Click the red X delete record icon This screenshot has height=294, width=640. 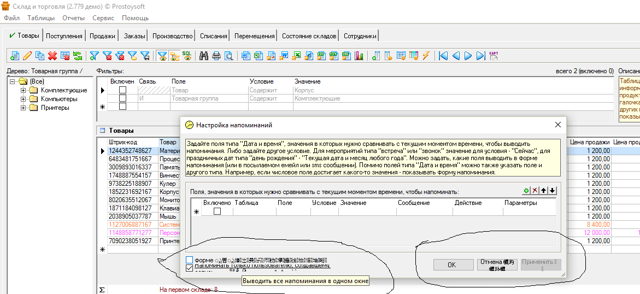pyautogui.click(x=52, y=56)
